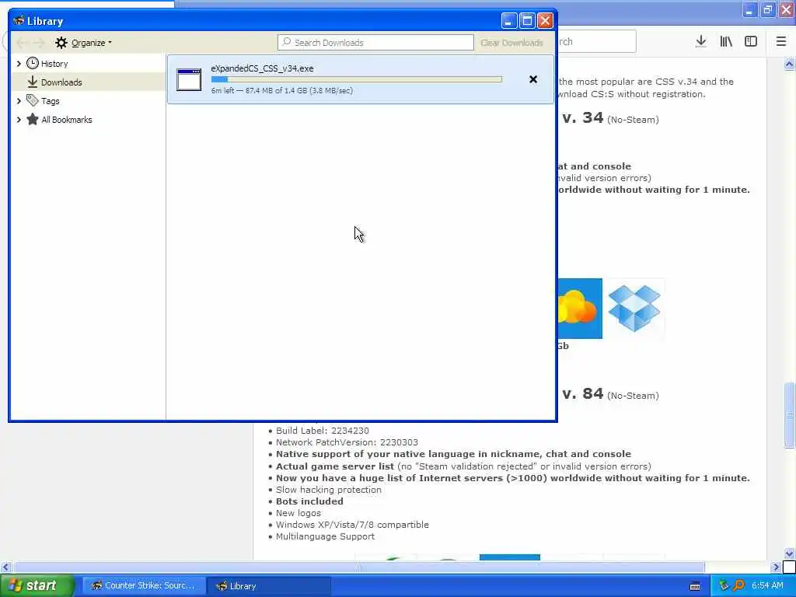Click the magnifier tray icon
Viewport: 796px width, 597px height.
click(x=738, y=586)
